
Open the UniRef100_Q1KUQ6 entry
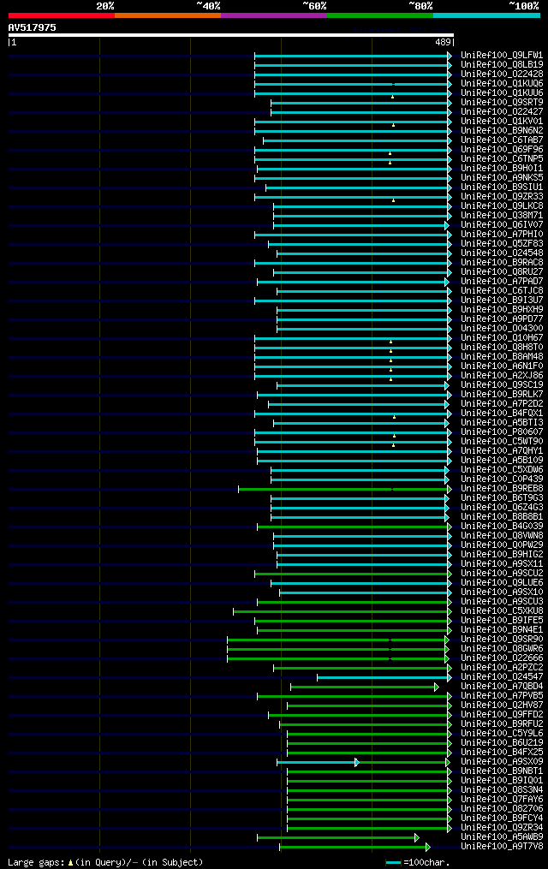502,84
